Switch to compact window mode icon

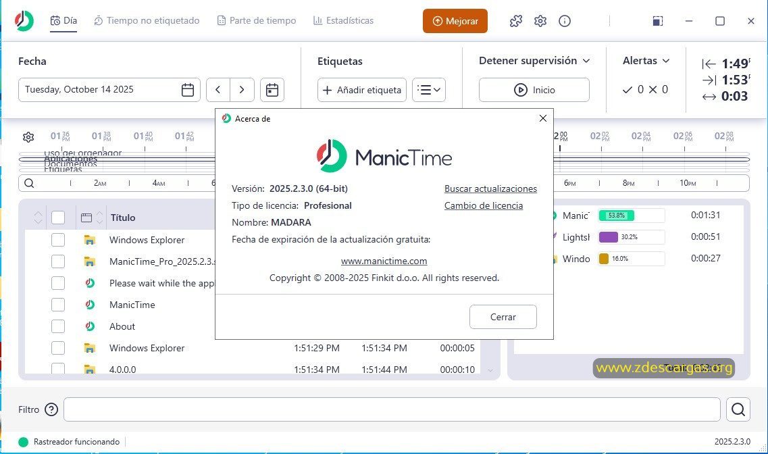658,21
